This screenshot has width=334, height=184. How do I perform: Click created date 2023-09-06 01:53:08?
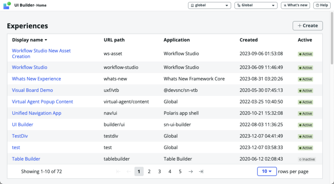(261, 54)
